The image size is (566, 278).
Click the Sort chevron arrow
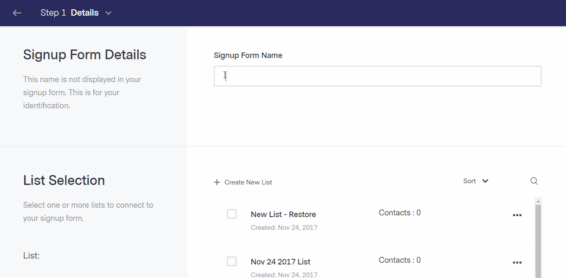pyautogui.click(x=485, y=181)
